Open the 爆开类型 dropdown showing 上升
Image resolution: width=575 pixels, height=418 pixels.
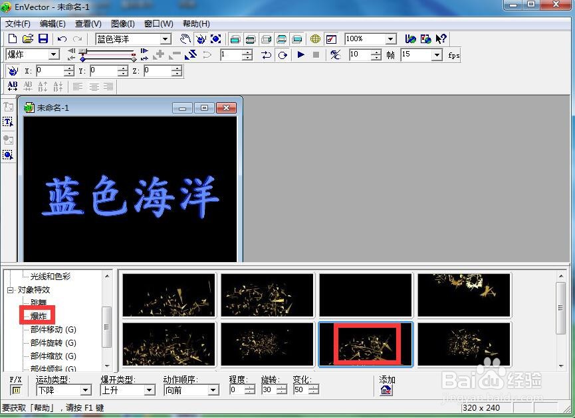tap(150, 390)
